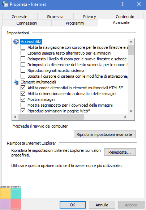The image size is (146, 210).
Task: Open the Programmi tab
Action: 75,23
